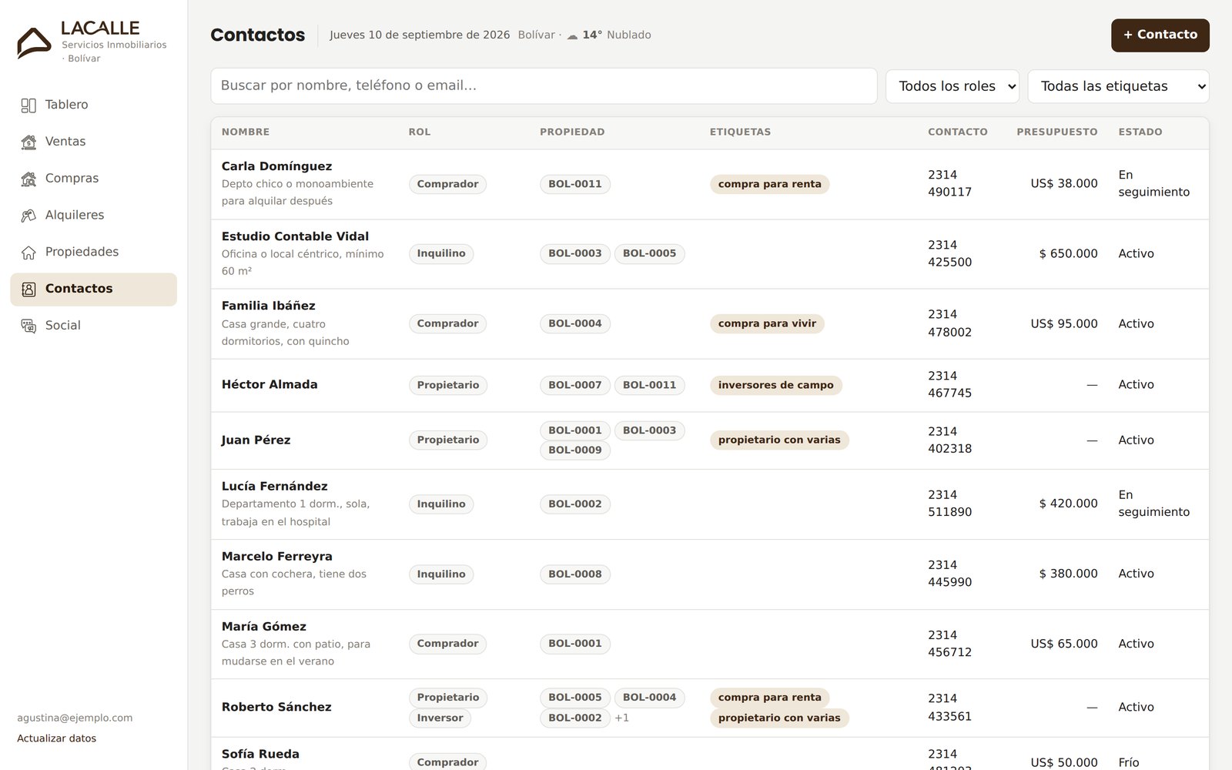Viewport: 1232px width, 770px height.
Task: Go to Ventas section
Action: [93, 142]
